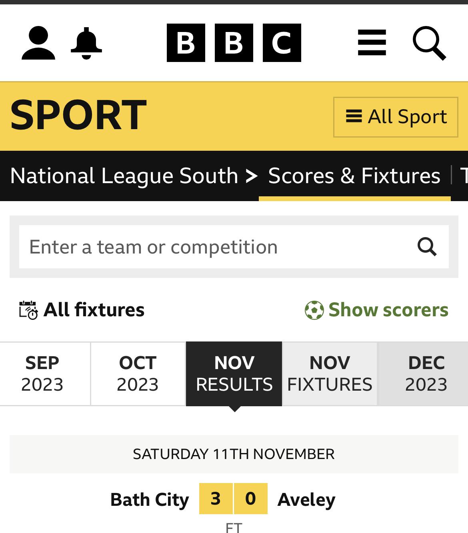This screenshot has width=468, height=533.
Task: Select the Scores & Fixtures tab
Action: coord(354,176)
